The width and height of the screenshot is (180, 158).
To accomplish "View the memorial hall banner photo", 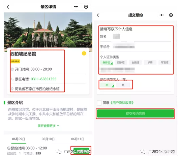I will coord(48,30).
